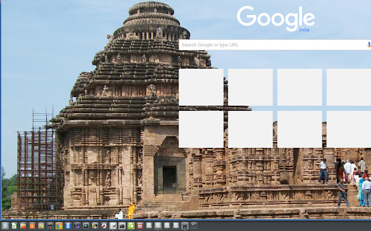This screenshot has height=231, width=371.
Task: Open the display icon with the yellow ruler
Action: pos(95,226)
